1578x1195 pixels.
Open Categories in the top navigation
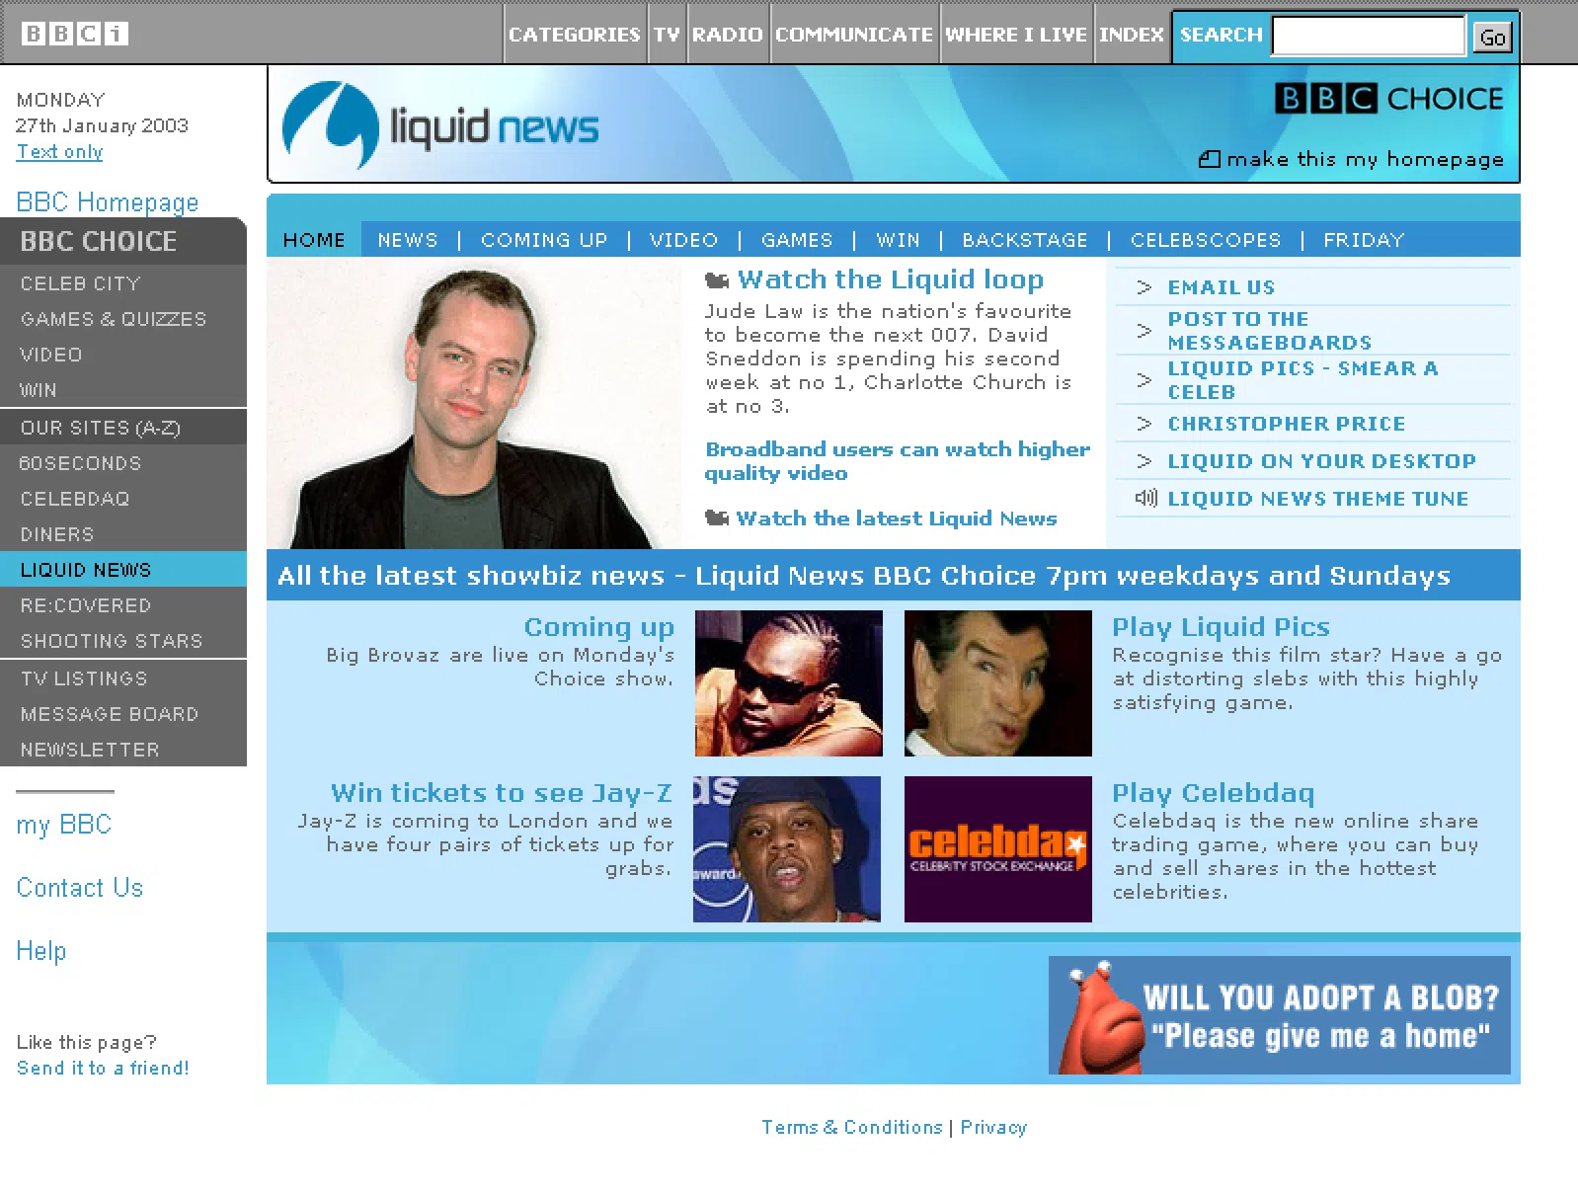pyautogui.click(x=574, y=35)
